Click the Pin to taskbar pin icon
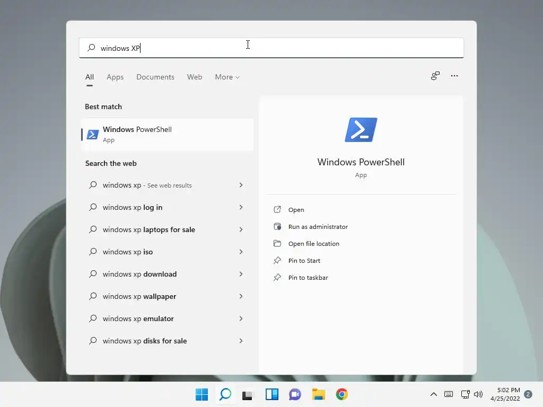The width and height of the screenshot is (543, 407). [x=277, y=277]
